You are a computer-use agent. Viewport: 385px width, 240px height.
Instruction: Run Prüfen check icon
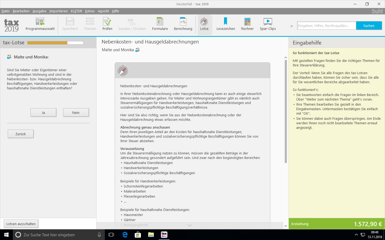point(107,24)
